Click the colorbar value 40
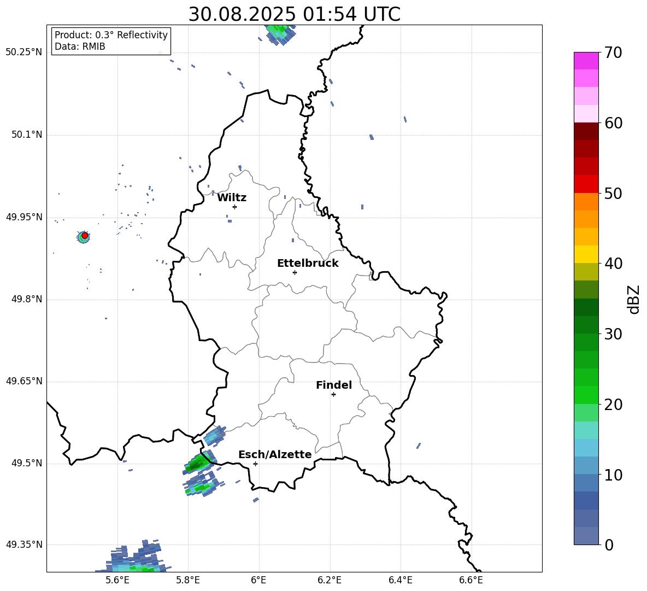Image resolution: width=647 pixels, height=591 pixels. [613, 264]
